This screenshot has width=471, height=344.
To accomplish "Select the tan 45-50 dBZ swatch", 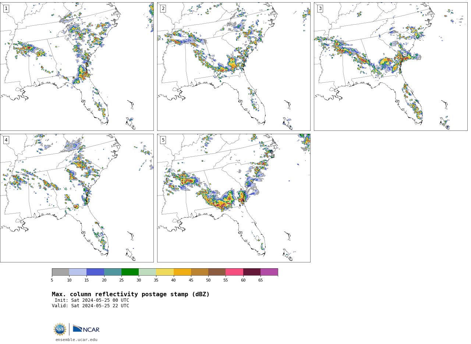I will (x=199, y=272).
